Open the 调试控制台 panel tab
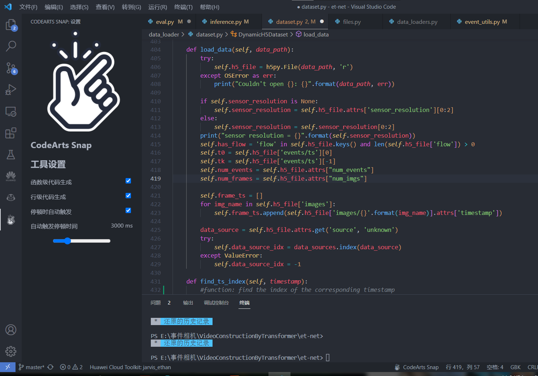538x376 pixels. tap(216, 303)
